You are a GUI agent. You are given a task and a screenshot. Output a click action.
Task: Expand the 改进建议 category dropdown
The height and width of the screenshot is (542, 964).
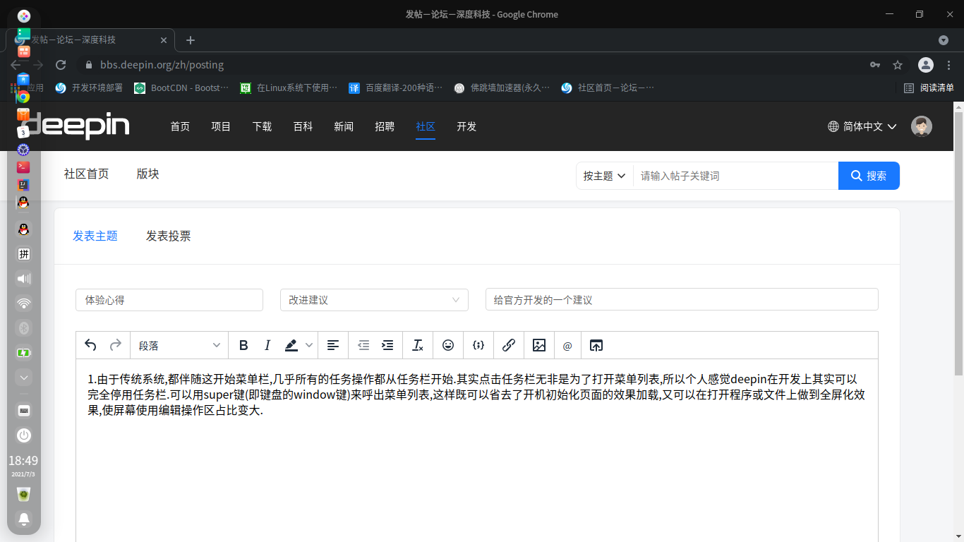[374, 300]
